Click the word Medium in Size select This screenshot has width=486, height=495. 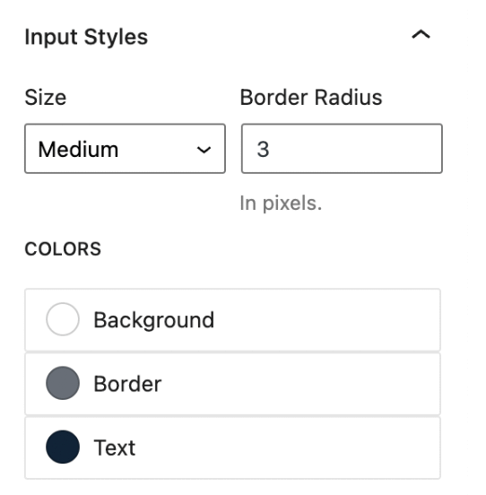pyautogui.click(x=78, y=150)
